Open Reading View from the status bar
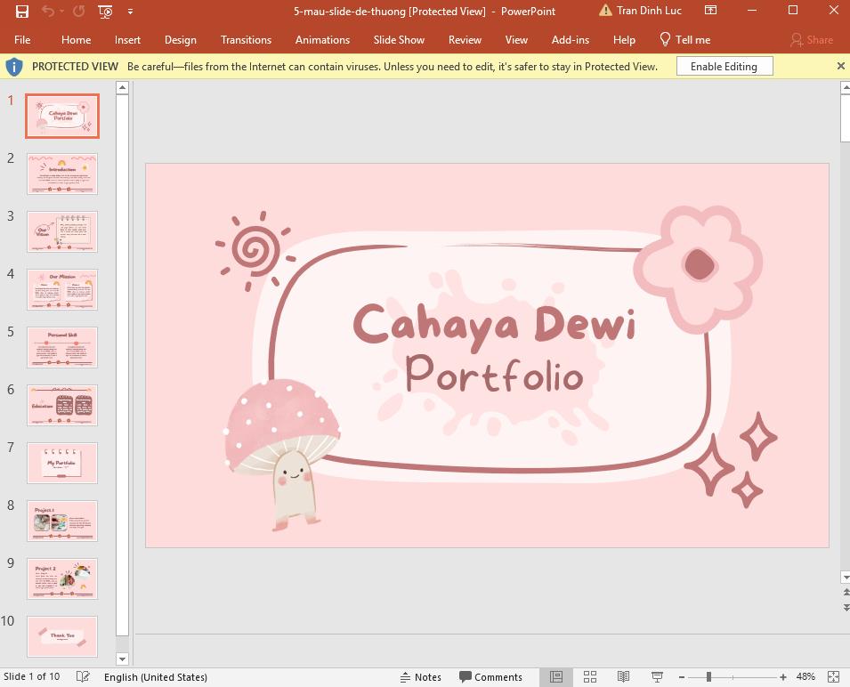 (623, 676)
